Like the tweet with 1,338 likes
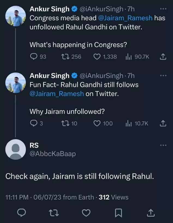Viewport: 173px width, 223px height. (x=97, y=57)
